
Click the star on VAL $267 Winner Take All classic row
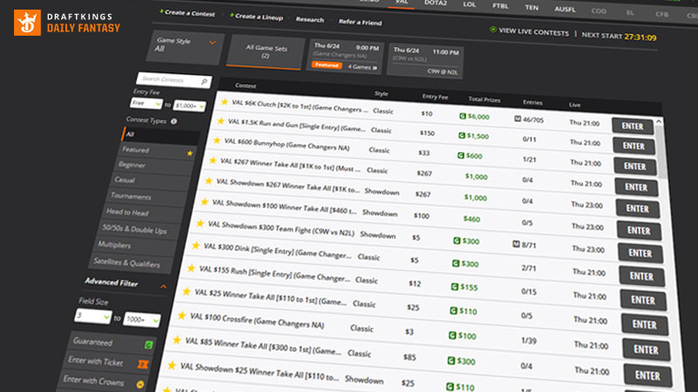coord(213,160)
